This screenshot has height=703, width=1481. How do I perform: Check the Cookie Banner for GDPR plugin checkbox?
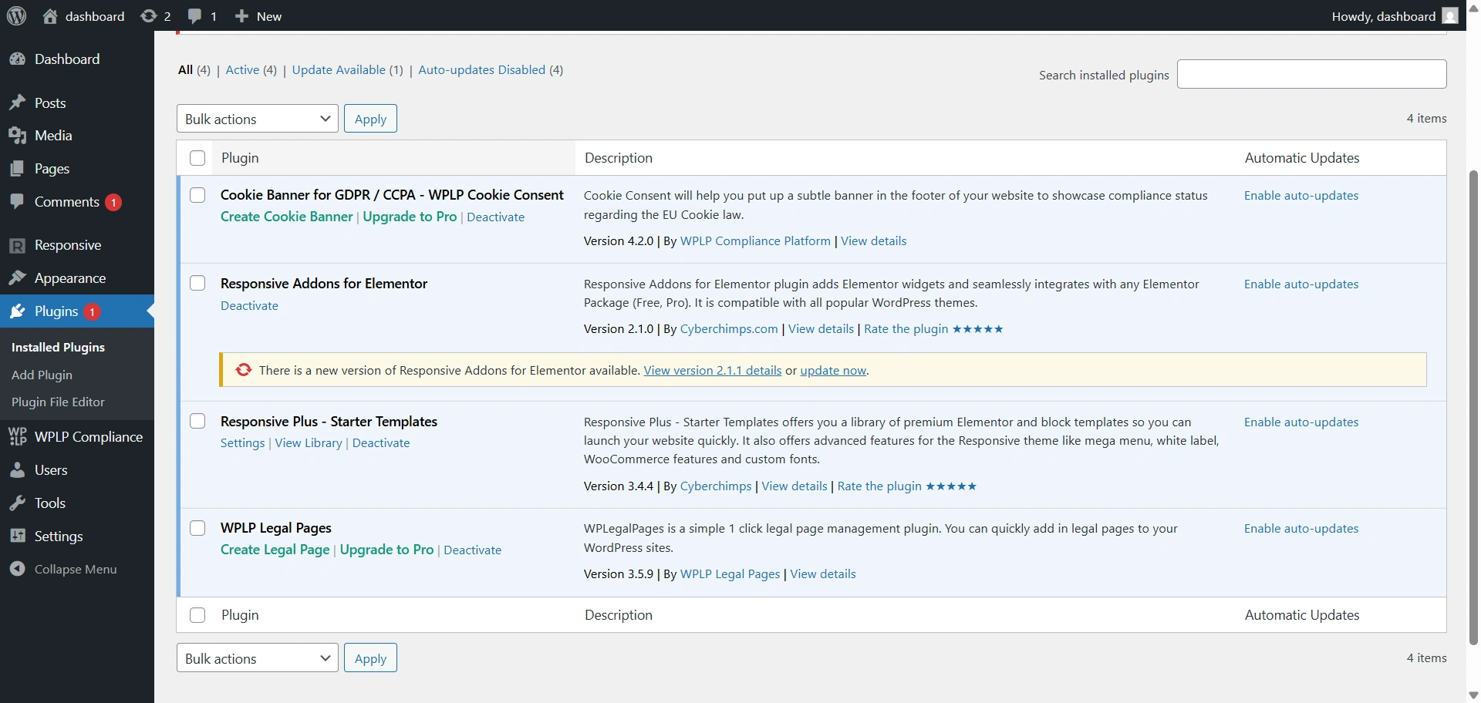pos(197,195)
